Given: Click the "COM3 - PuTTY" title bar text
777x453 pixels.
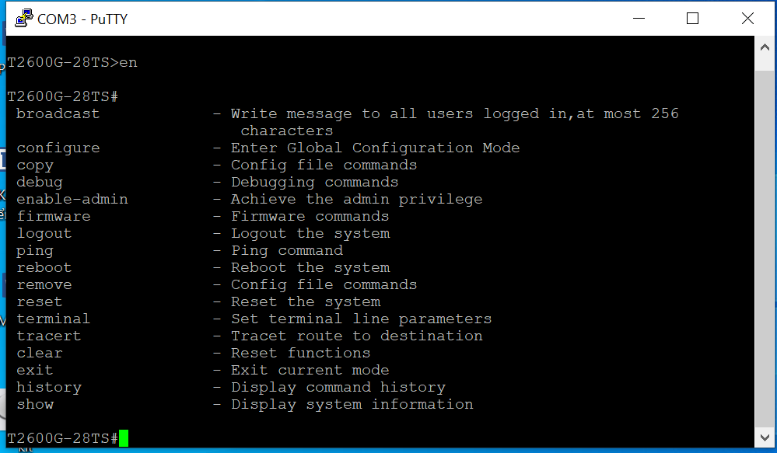Looking at the screenshot, I should (x=82, y=19).
